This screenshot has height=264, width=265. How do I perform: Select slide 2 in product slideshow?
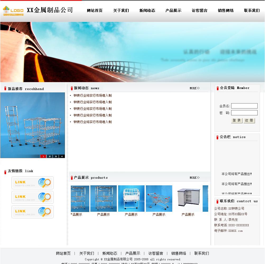point(49,156)
